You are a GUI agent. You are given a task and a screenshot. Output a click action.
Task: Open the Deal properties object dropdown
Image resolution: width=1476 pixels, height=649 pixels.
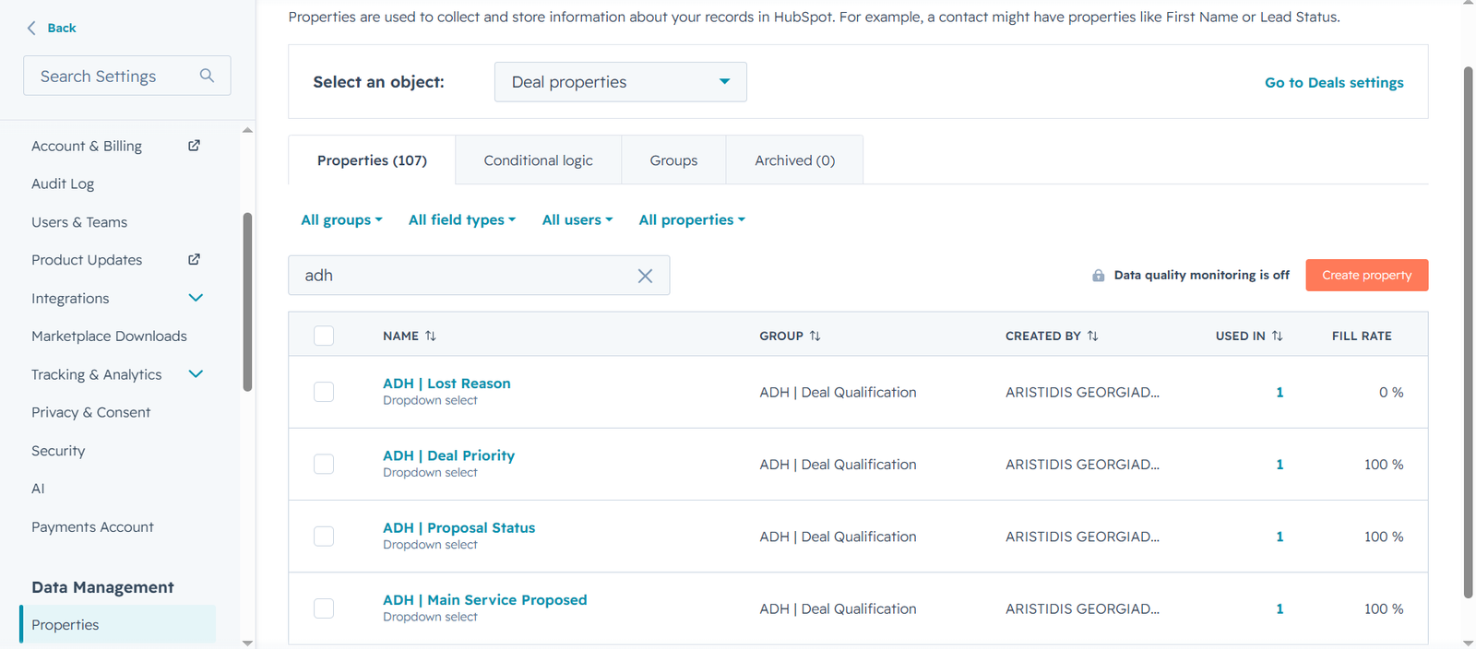[621, 82]
